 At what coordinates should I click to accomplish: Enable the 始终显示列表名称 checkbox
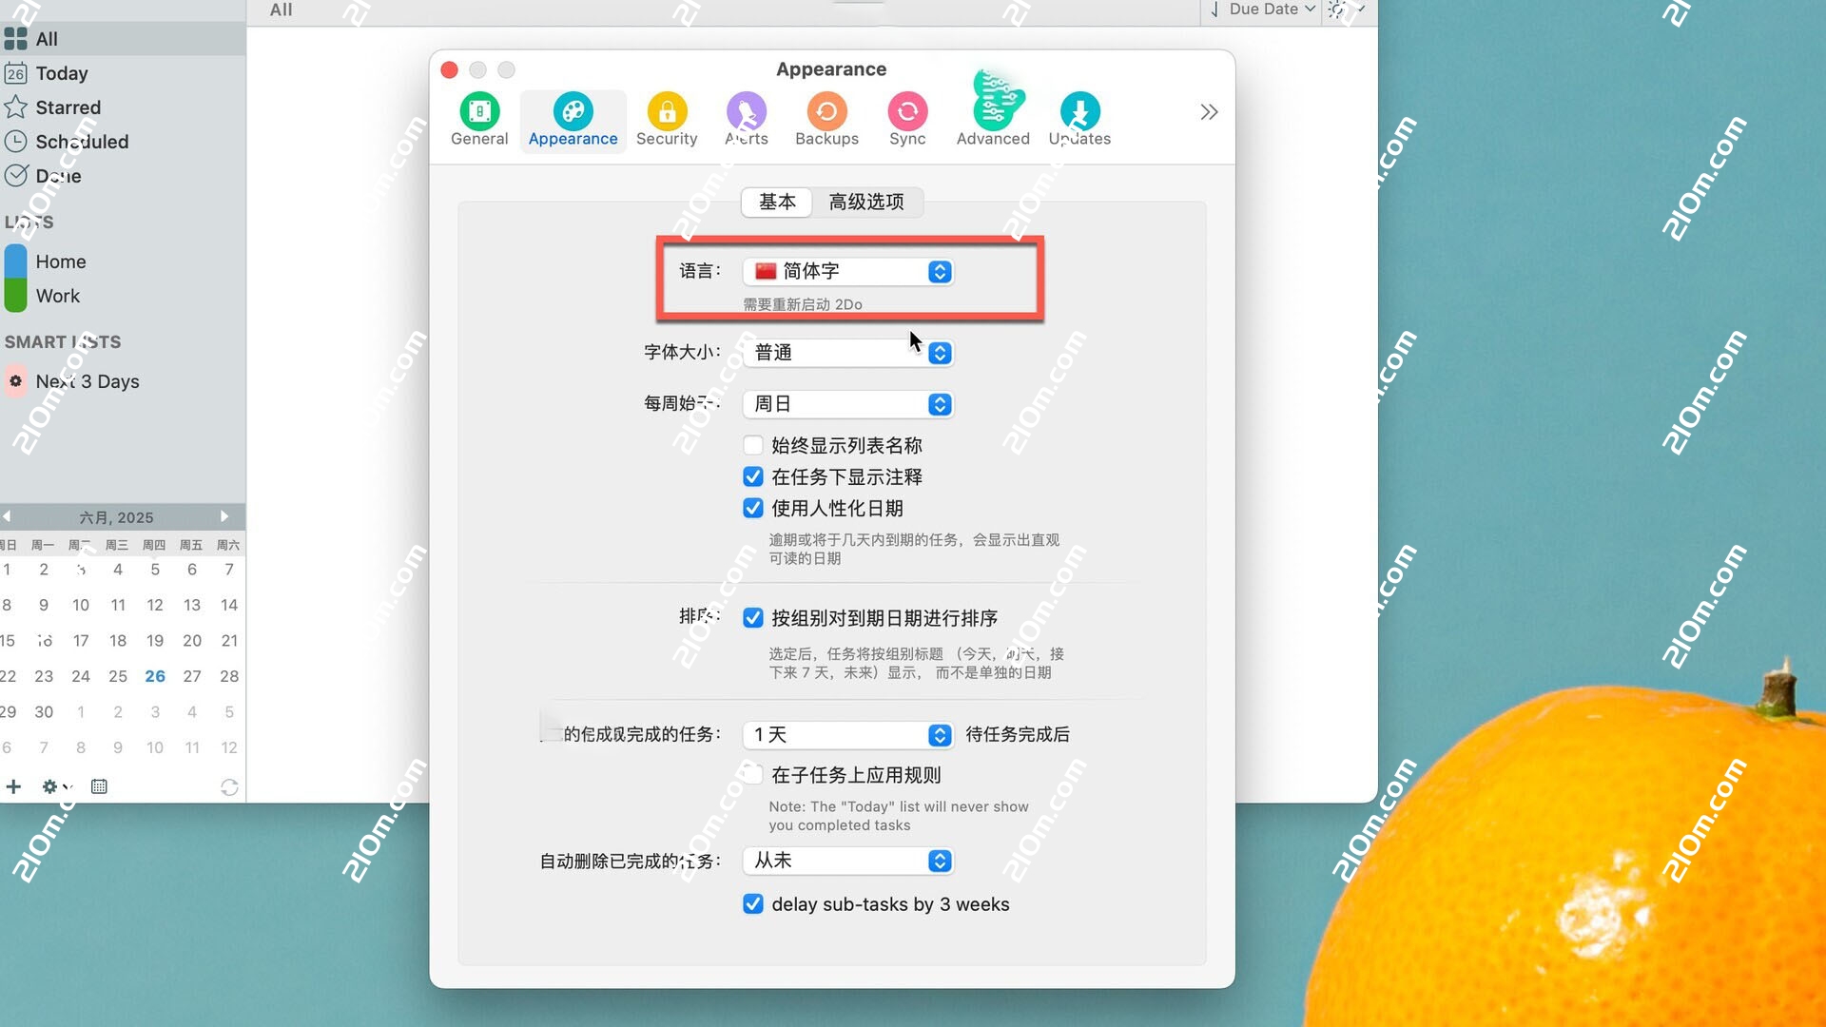(752, 444)
